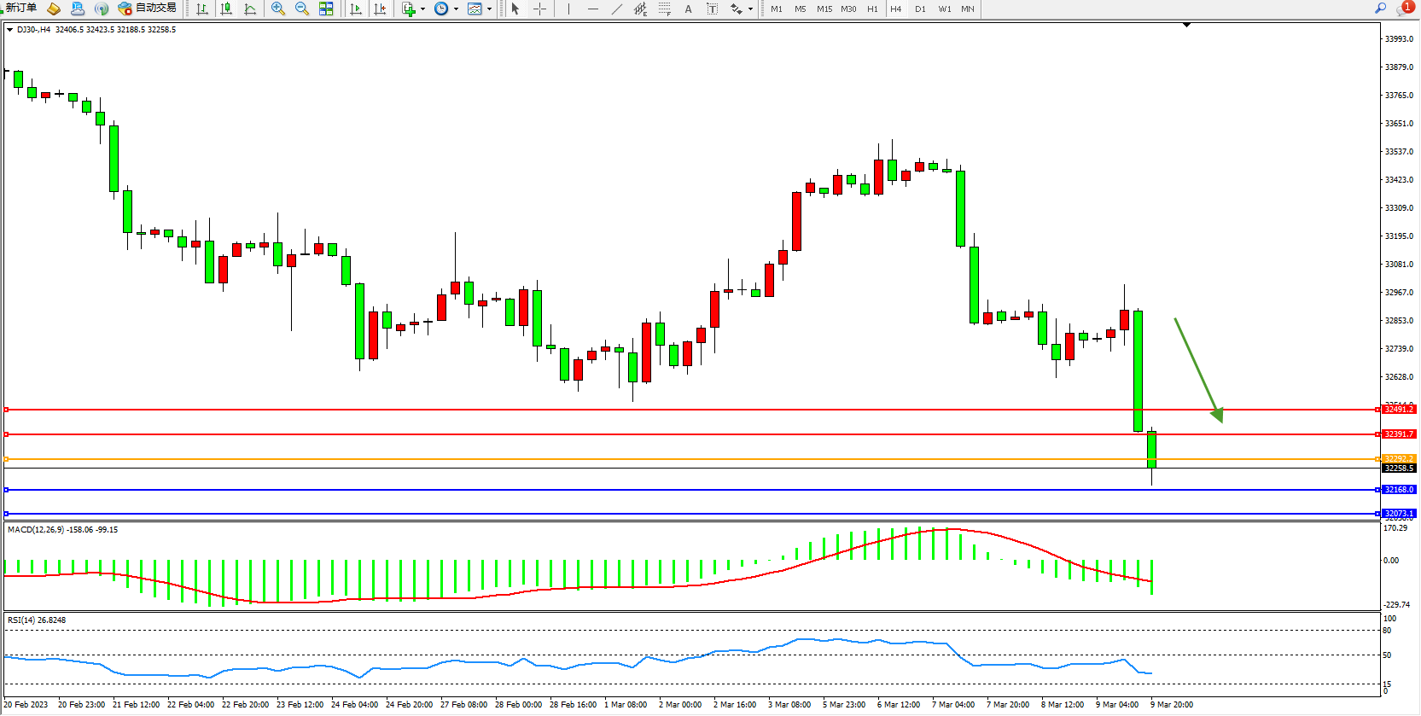Switch to the D1 timeframe
This screenshot has width=1421, height=716.
pyautogui.click(x=920, y=9)
